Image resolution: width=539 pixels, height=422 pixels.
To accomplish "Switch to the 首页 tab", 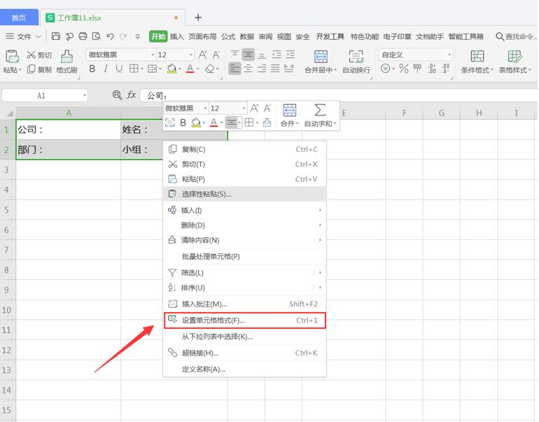I will tap(19, 18).
